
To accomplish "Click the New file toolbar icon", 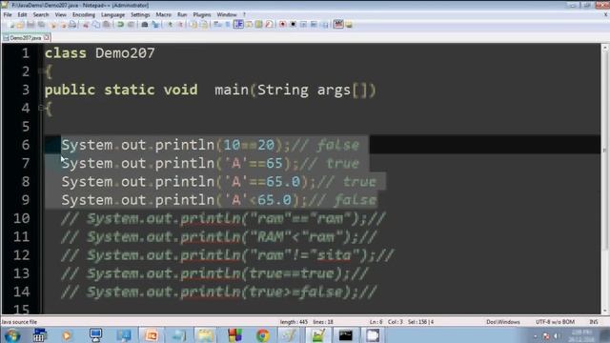I will coord(10,25).
